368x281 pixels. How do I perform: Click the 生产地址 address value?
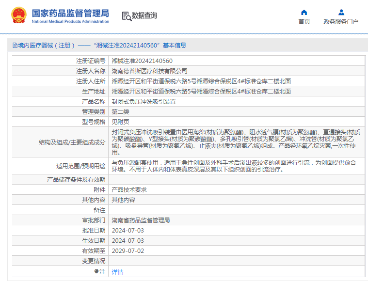pos(201,92)
